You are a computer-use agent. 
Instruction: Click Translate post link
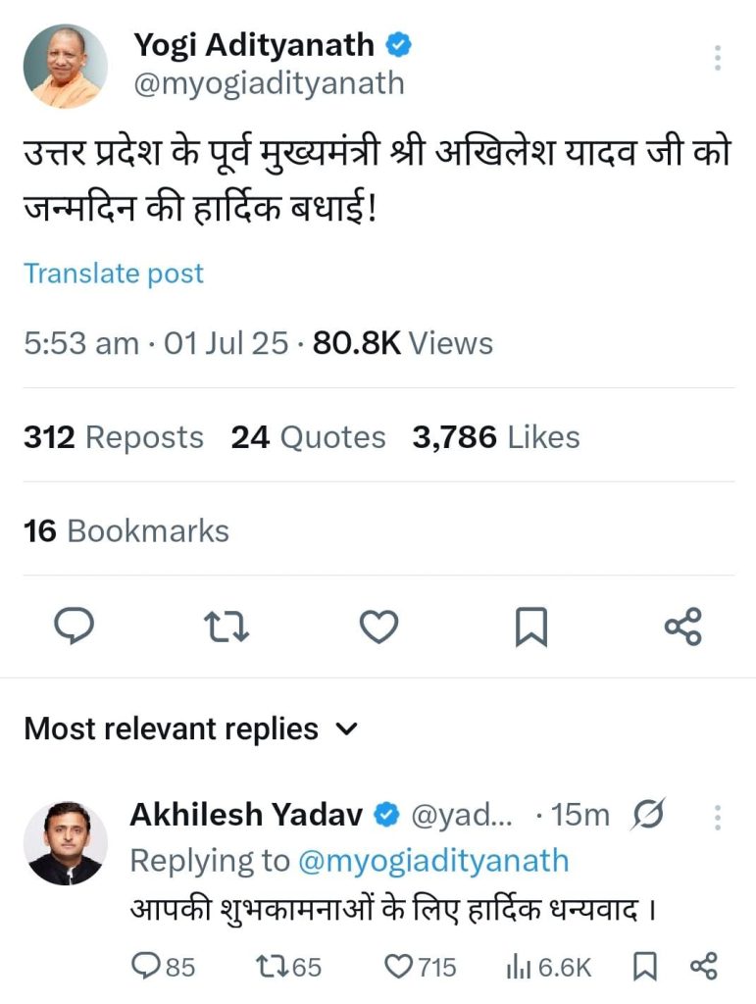(x=114, y=274)
